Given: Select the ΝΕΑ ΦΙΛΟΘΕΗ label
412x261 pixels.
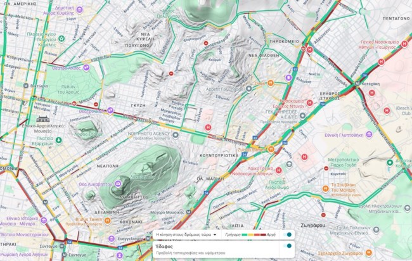Looking at the screenshot, I should coord(264,56).
